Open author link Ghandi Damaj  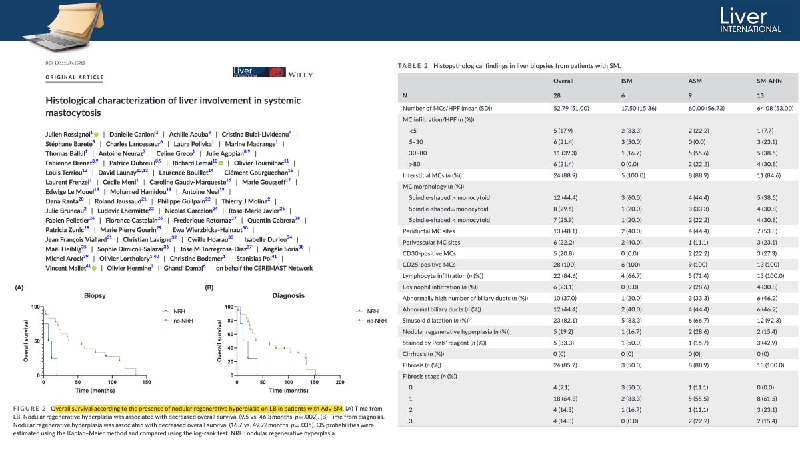click(185, 267)
